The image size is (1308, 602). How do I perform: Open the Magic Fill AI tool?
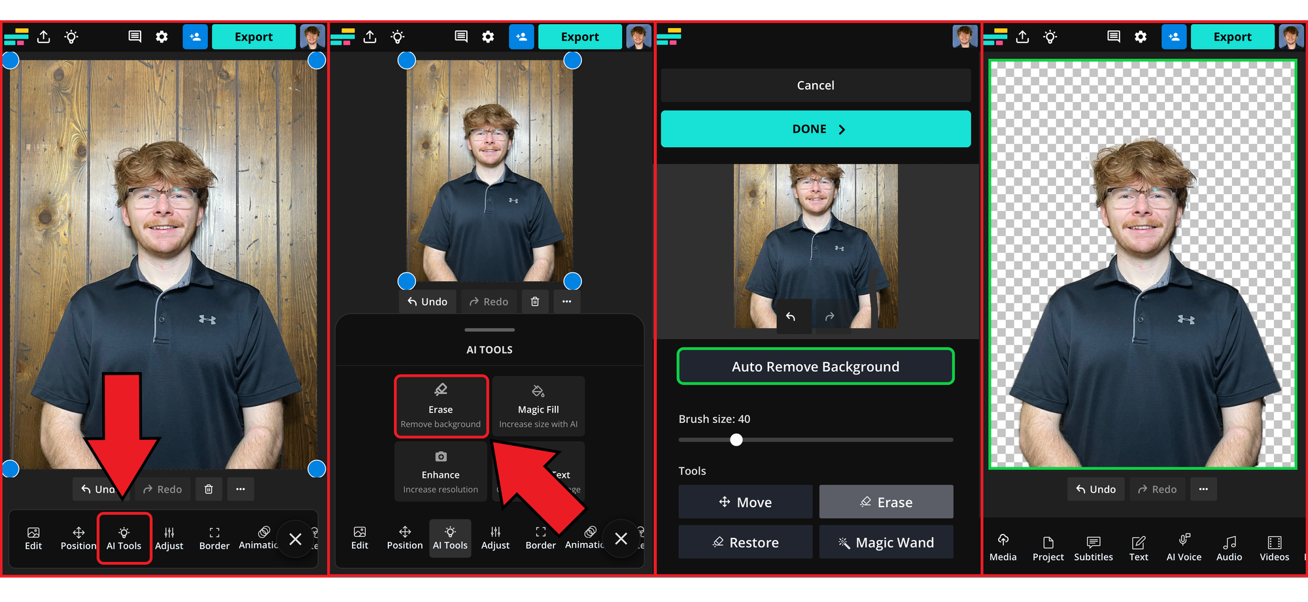click(538, 405)
